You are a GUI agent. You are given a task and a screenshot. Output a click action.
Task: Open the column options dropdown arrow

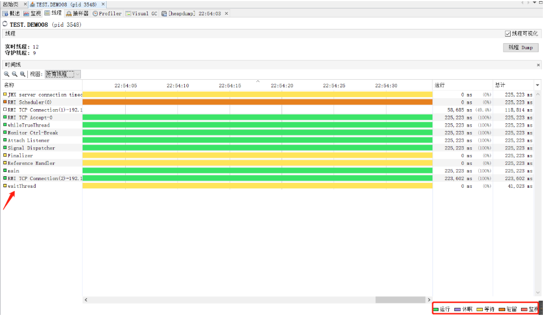pos(537,85)
